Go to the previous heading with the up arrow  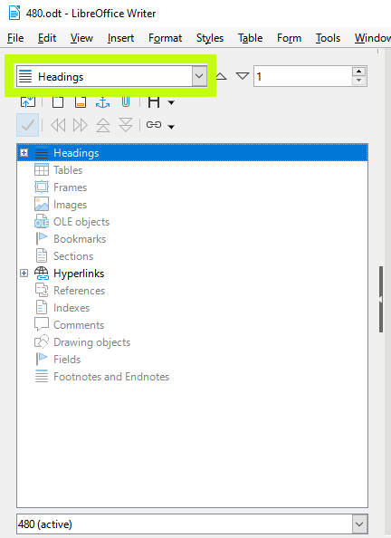[x=221, y=76]
